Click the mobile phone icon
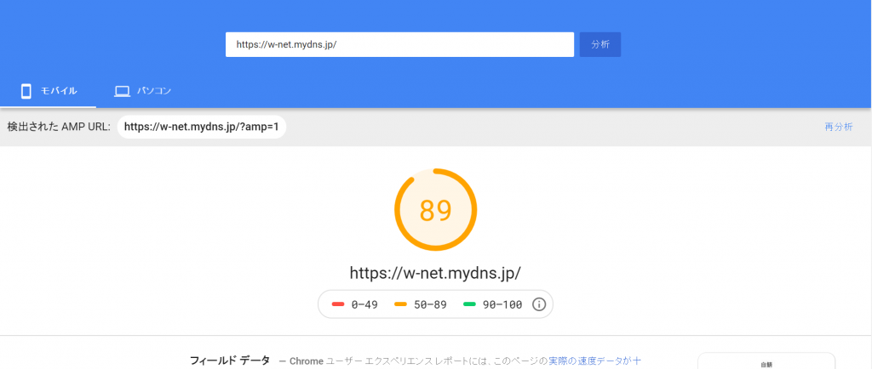Image resolution: width=872 pixels, height=369 pixels. pyautogui.click(x=26, y=90)
